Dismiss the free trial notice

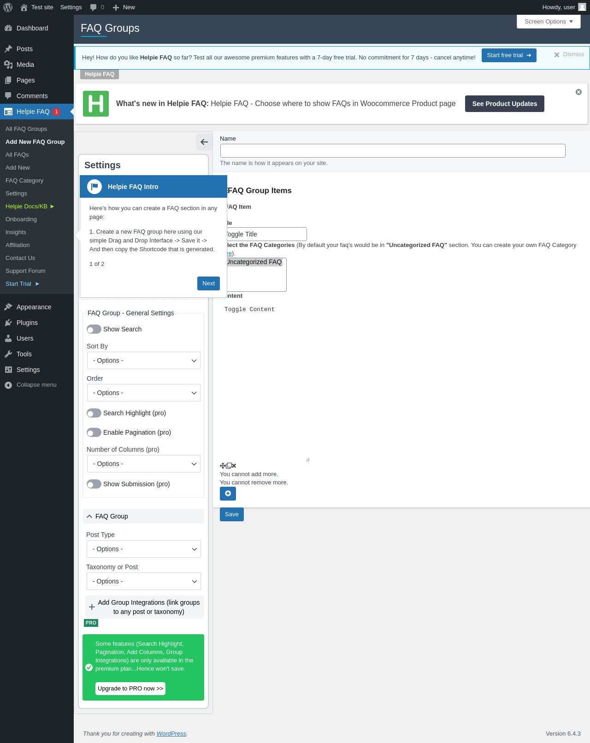pyautogui.click(x=569, y=54)
